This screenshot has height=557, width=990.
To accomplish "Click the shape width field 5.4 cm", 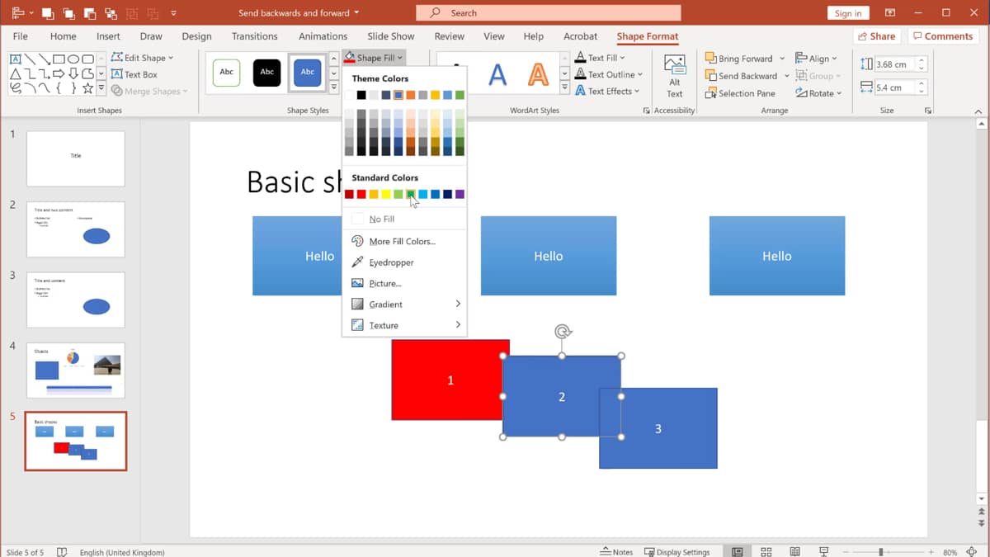I will 895,87.
